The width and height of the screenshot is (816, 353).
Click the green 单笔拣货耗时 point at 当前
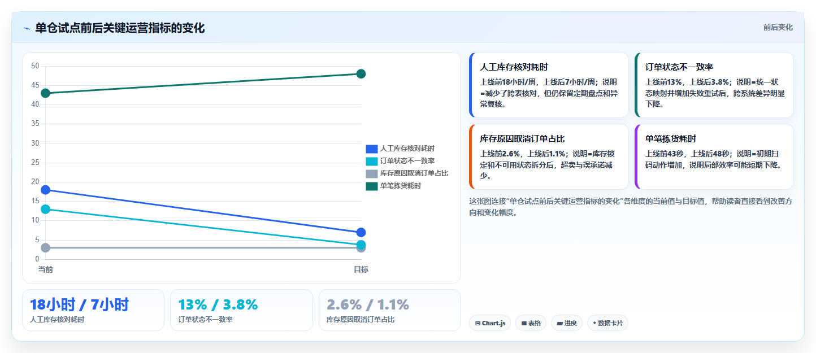coord(45,93)
